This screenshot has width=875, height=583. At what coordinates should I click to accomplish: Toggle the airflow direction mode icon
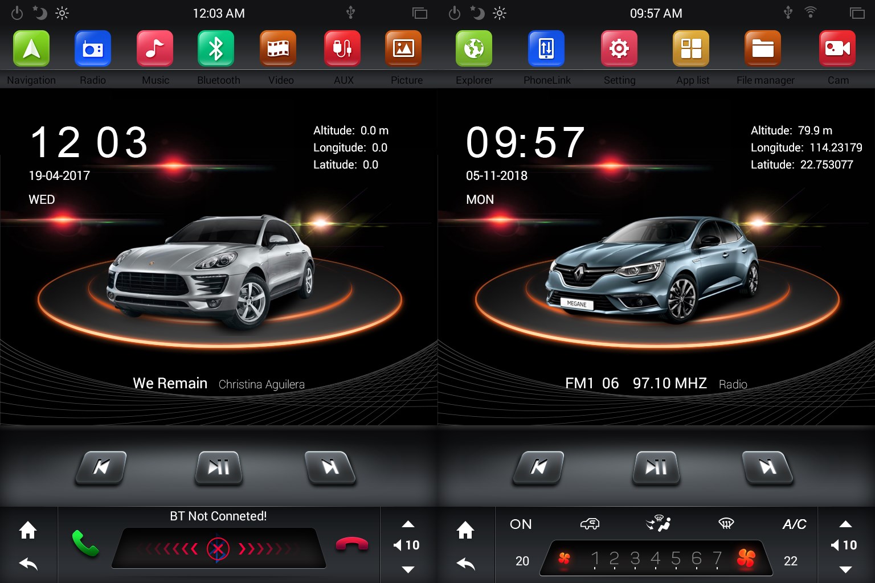click(x=659, y=523)
